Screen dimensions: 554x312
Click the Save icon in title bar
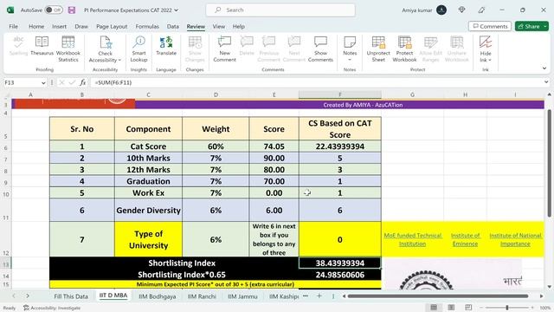[72, 10]
